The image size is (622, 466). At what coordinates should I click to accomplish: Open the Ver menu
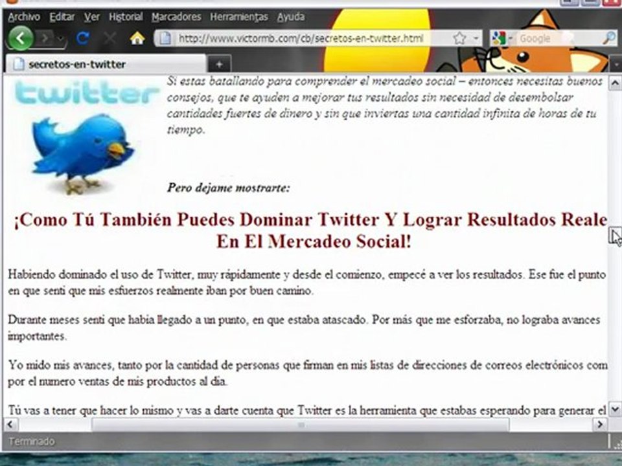(x=91, y=17)
